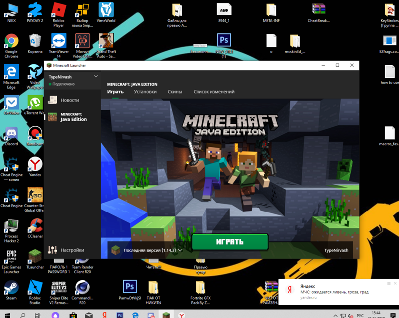Open the Discord desktop icon
Image resolution: width=399 pixels, height=318 pixels.
[x=11, y=134]
